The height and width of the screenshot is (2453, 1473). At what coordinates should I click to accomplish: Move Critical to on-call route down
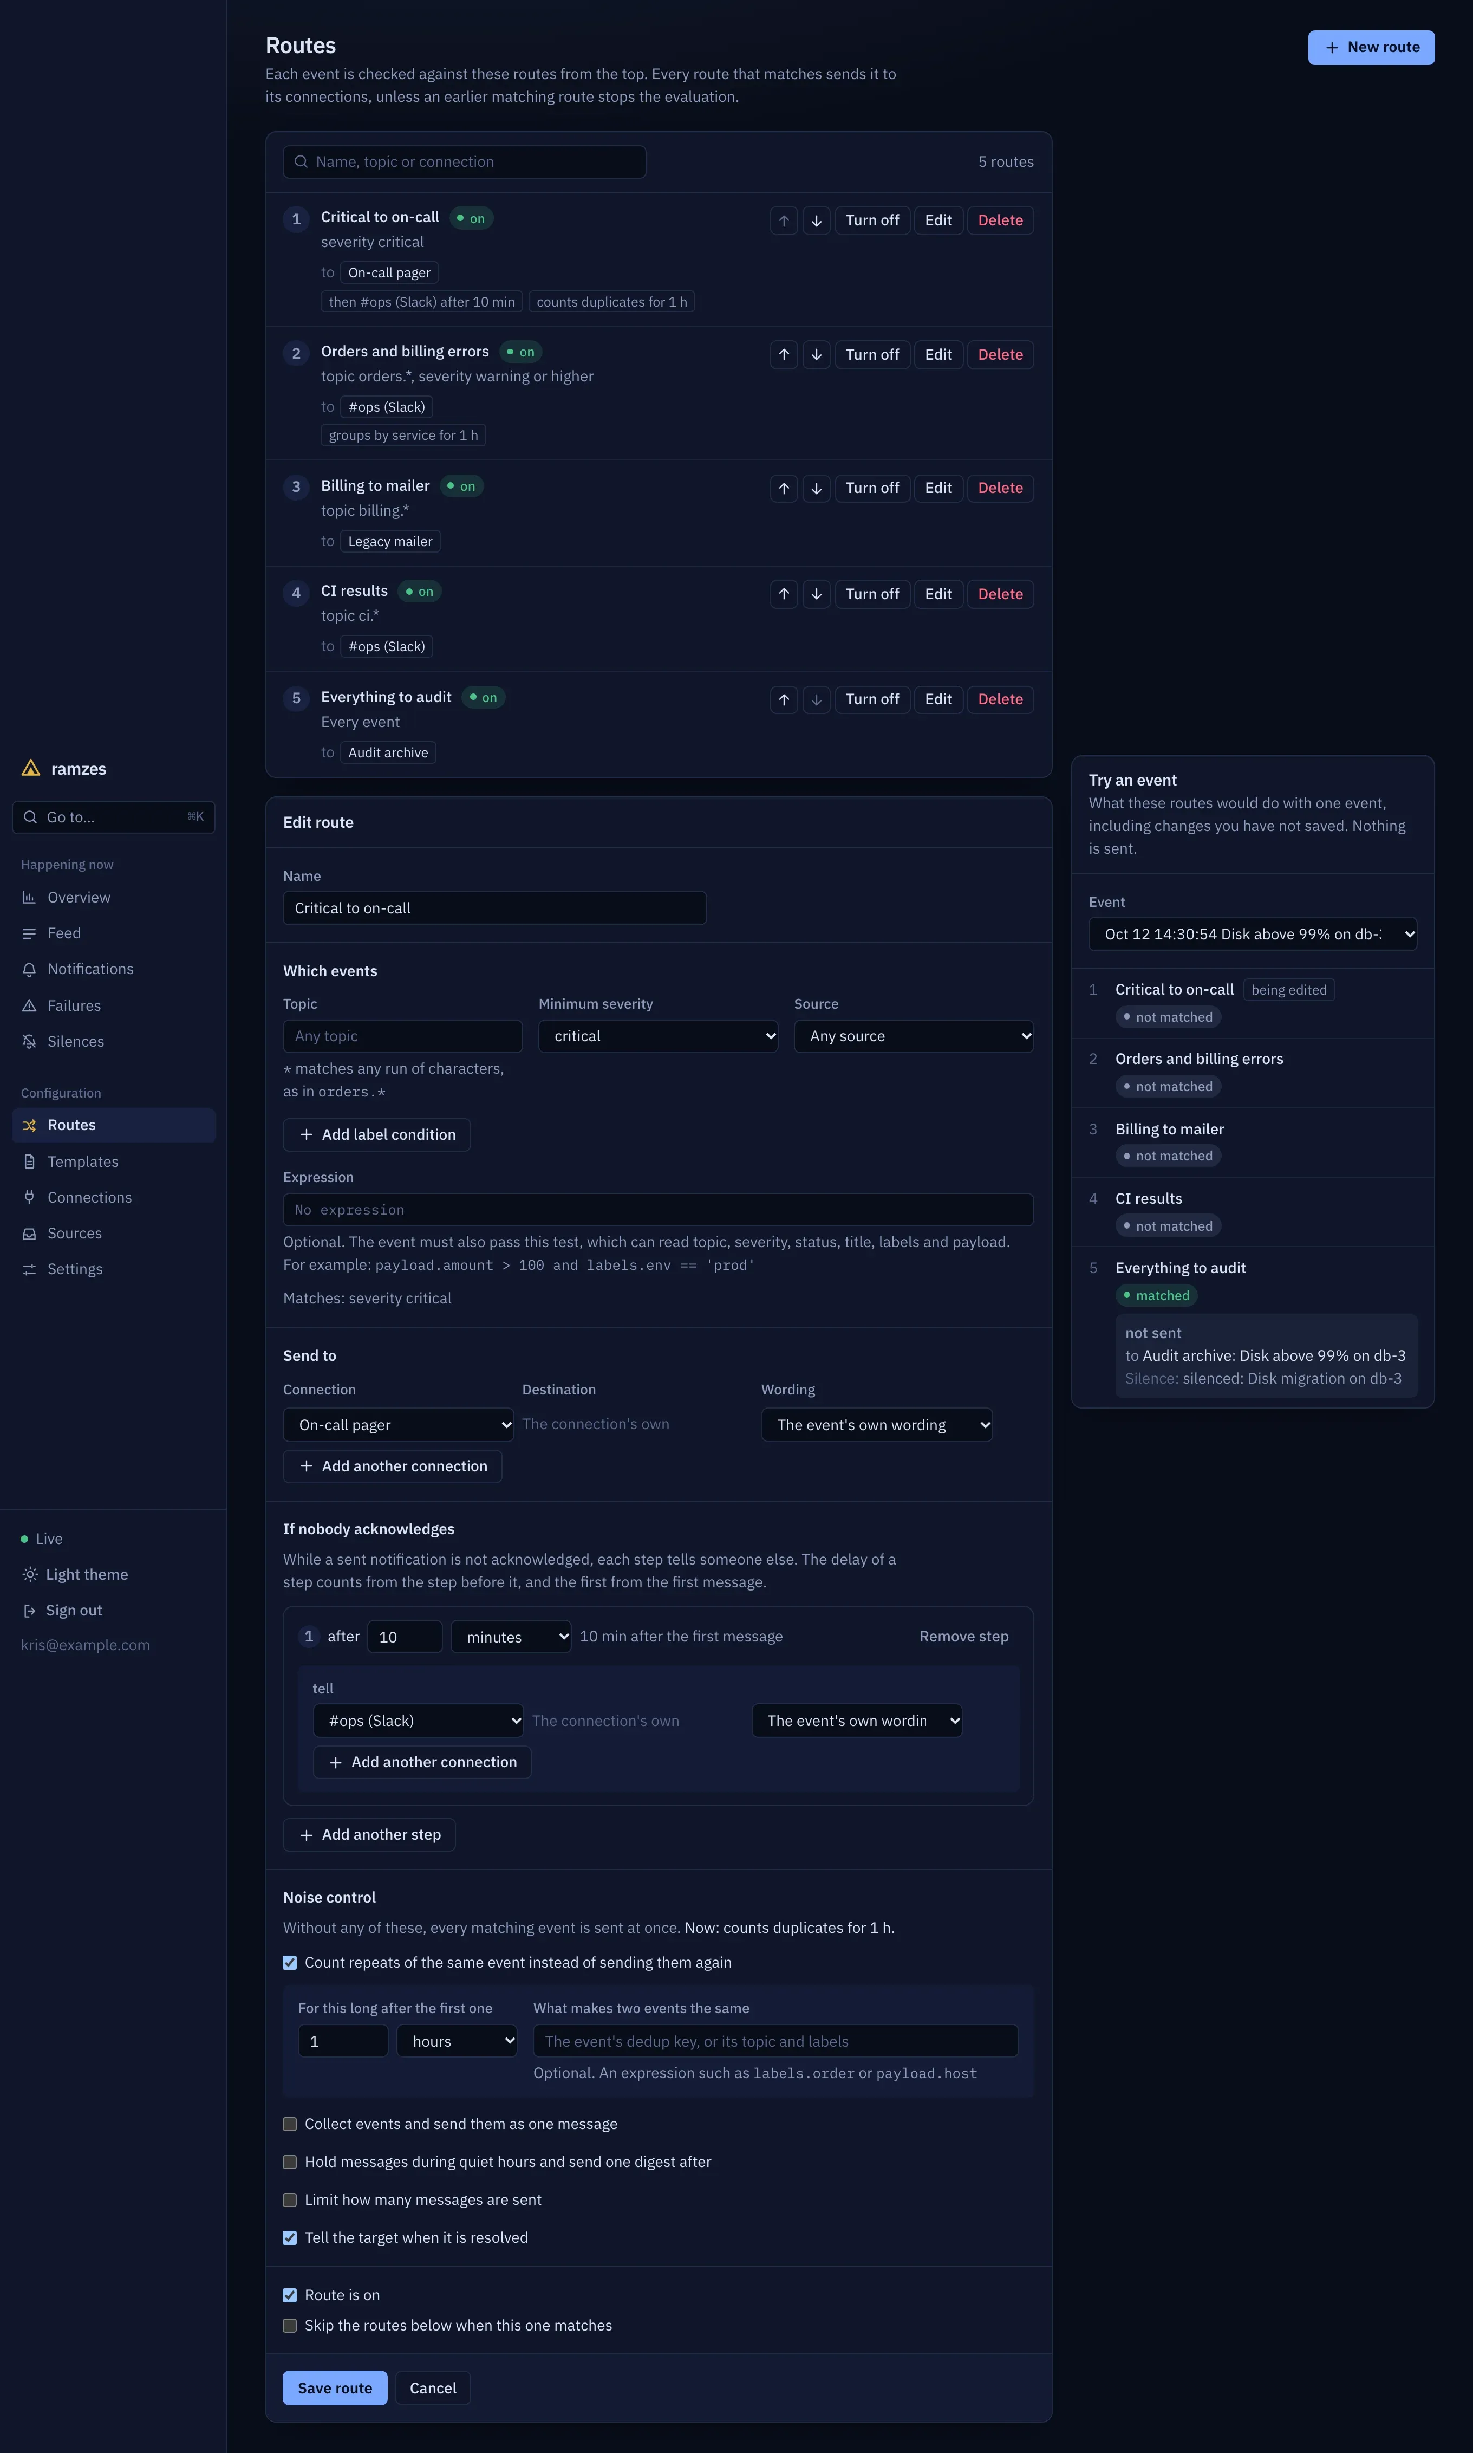point(816,220)
